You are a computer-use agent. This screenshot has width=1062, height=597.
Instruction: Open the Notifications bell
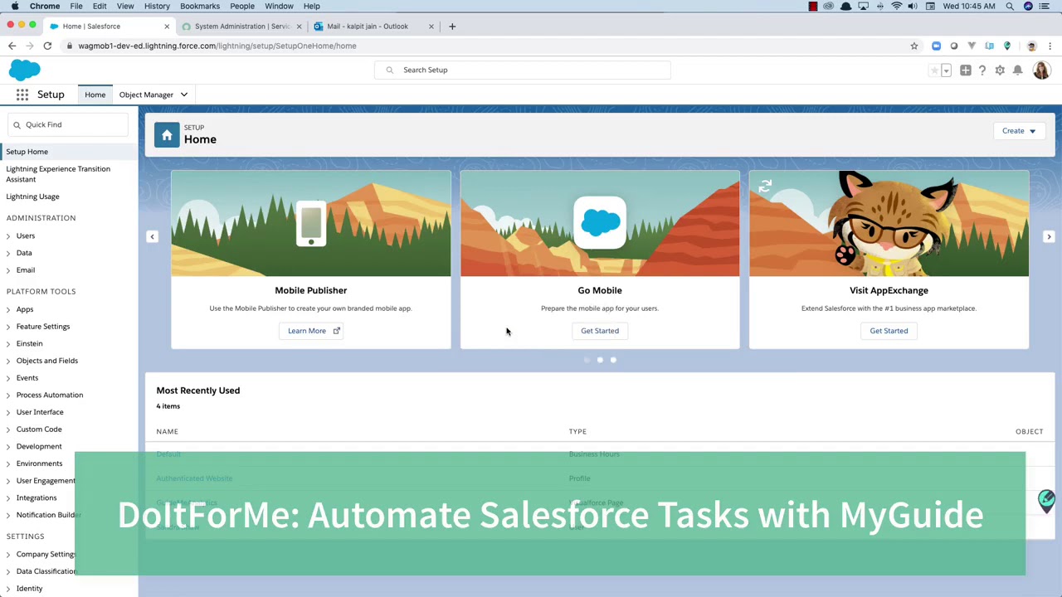tap(1018, 70)
